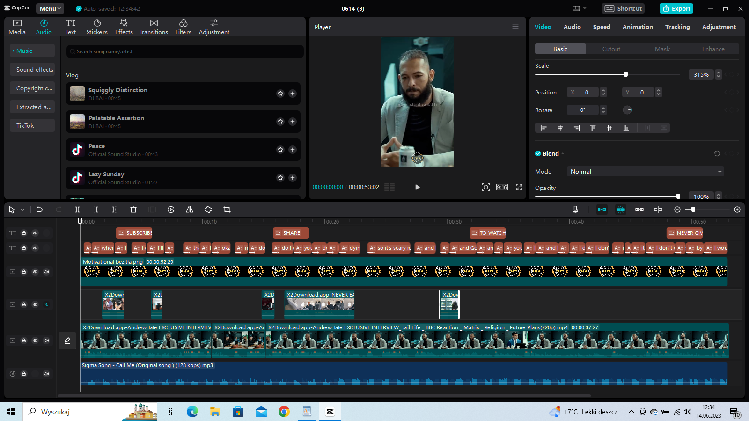Click the align horizontal center icon
This screenshot has width=749, height=421.
pyautogui.click(x=560, y=128)
